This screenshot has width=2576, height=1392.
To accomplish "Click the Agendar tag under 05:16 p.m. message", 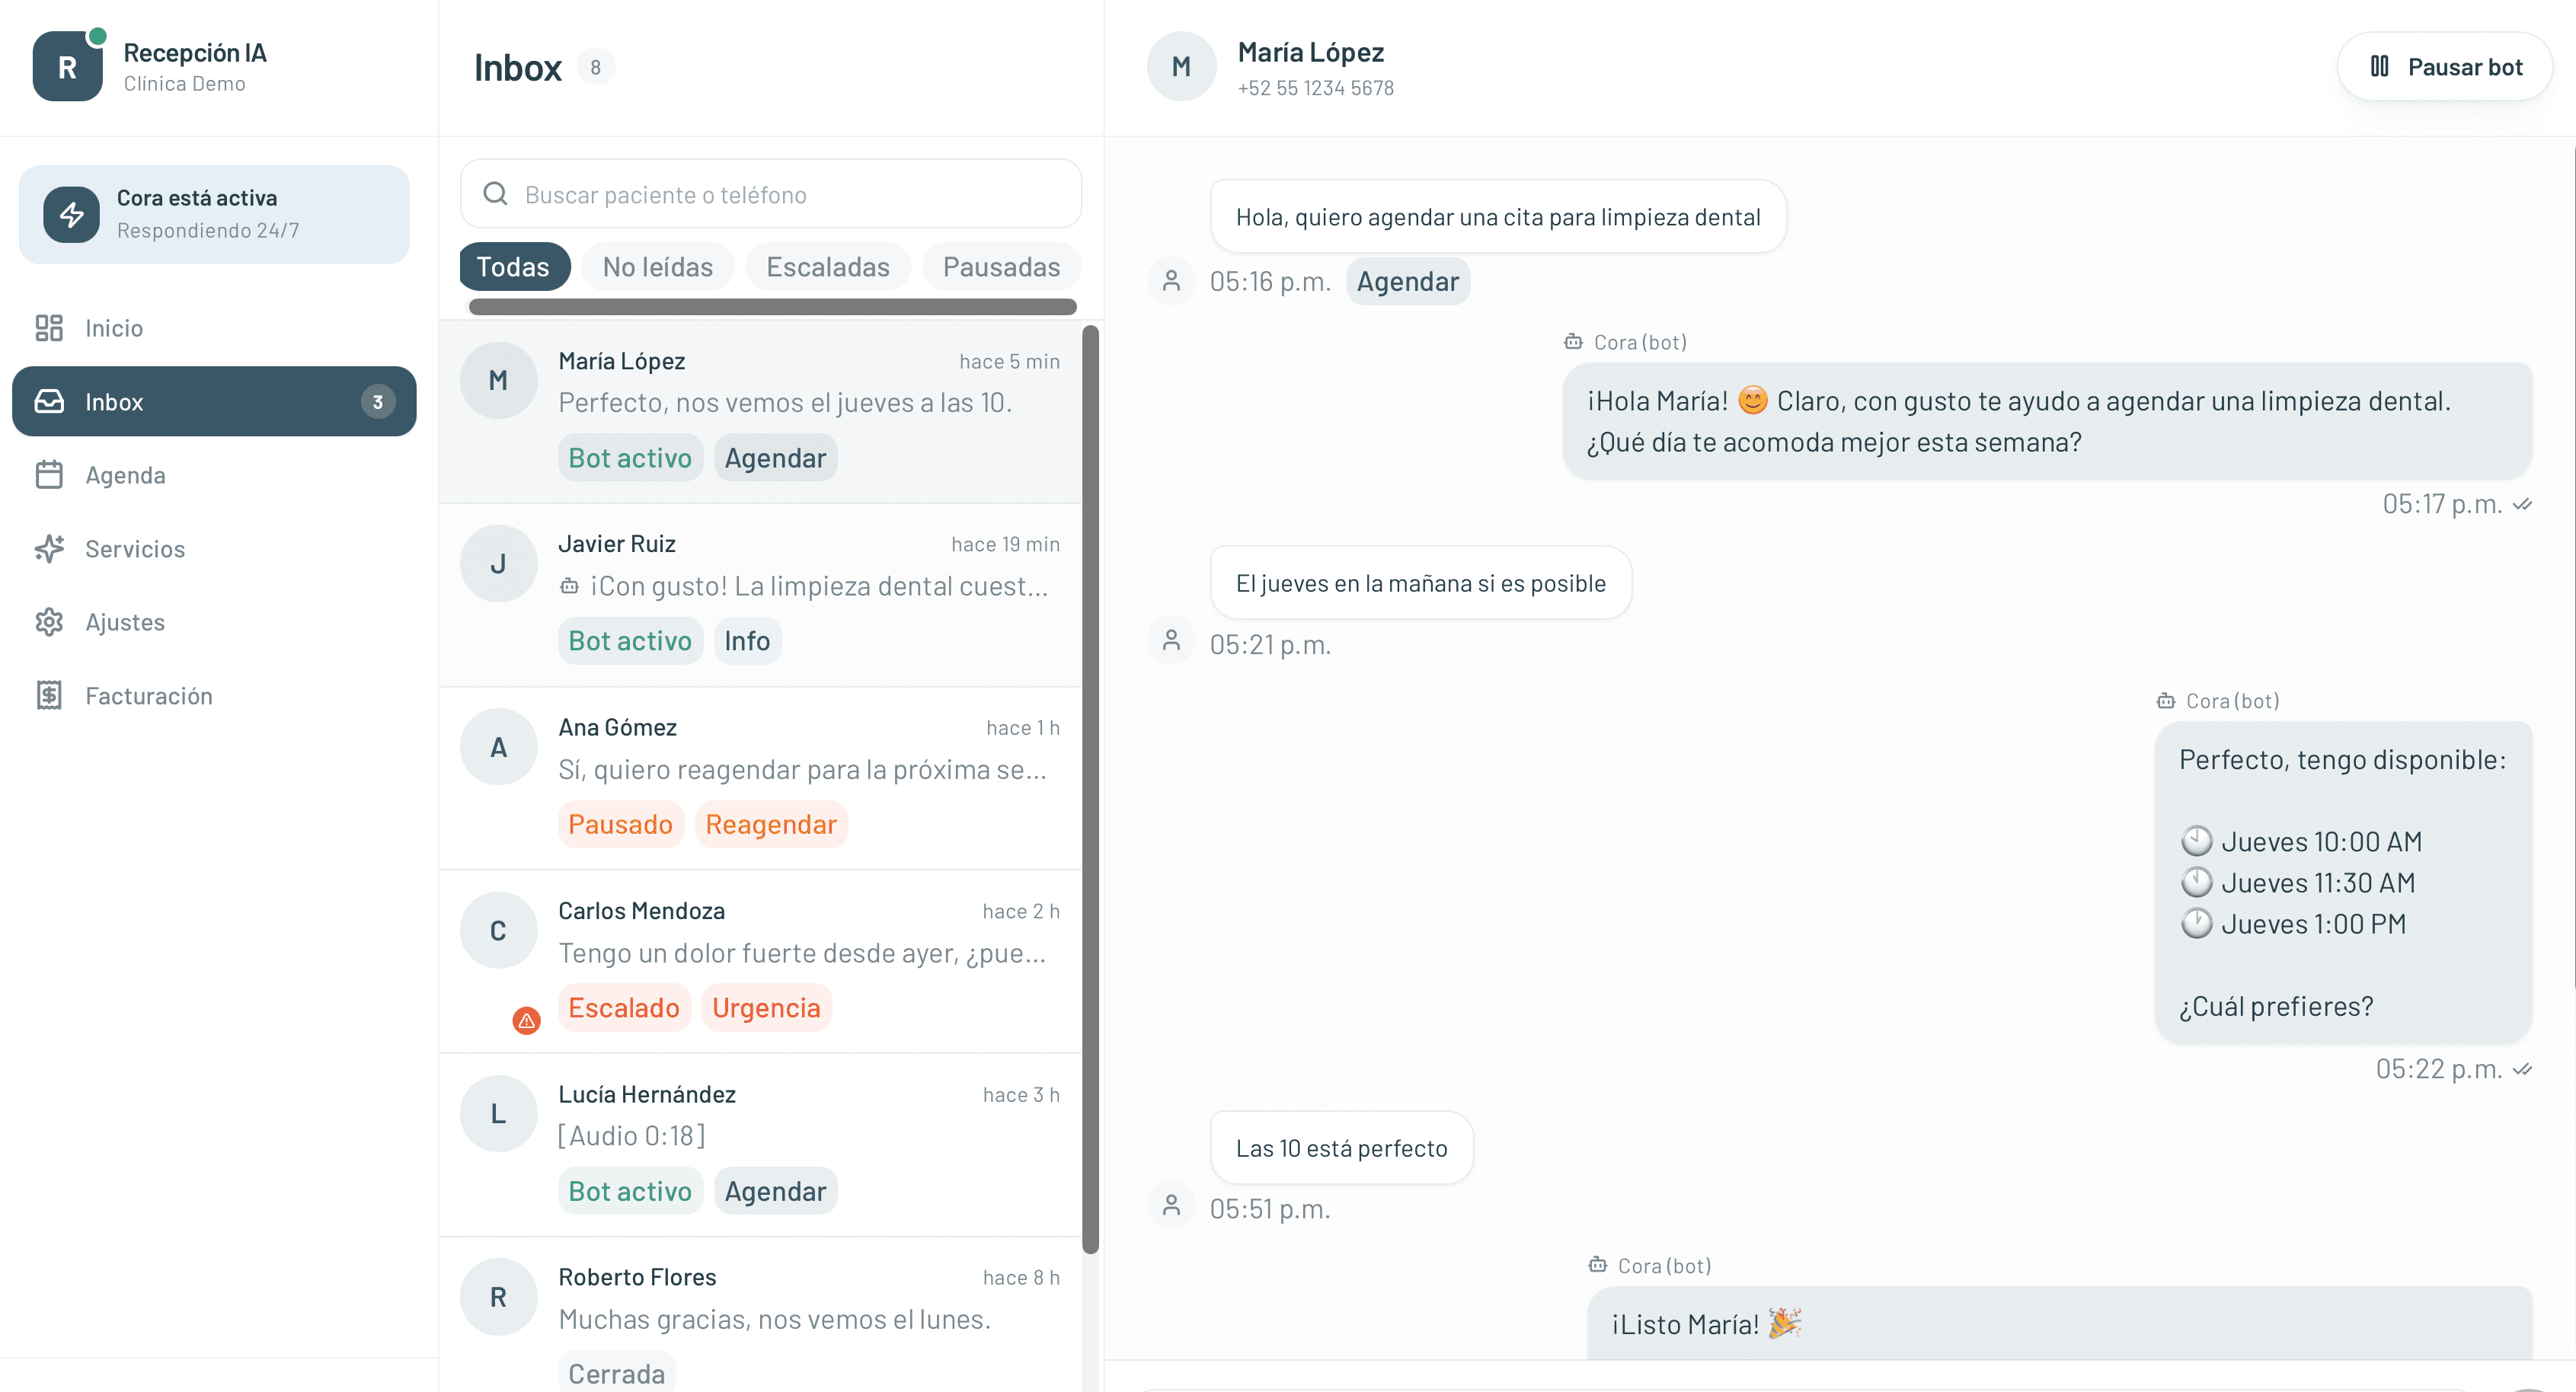I will 1407,281.
